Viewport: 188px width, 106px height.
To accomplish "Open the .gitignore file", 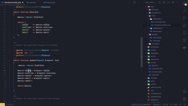I will 155,100.
